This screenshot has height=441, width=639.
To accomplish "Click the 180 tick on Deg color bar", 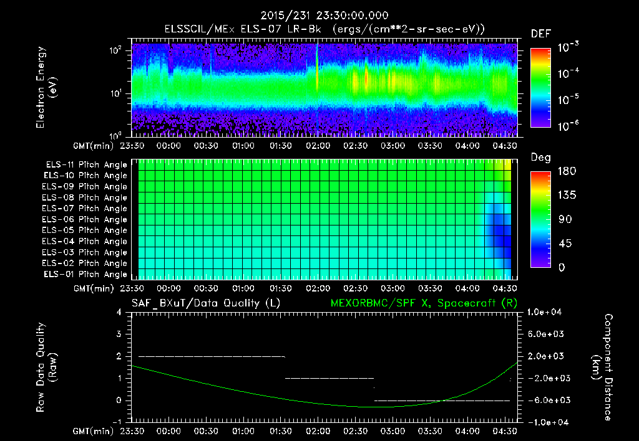I will [x=567, y=171].
